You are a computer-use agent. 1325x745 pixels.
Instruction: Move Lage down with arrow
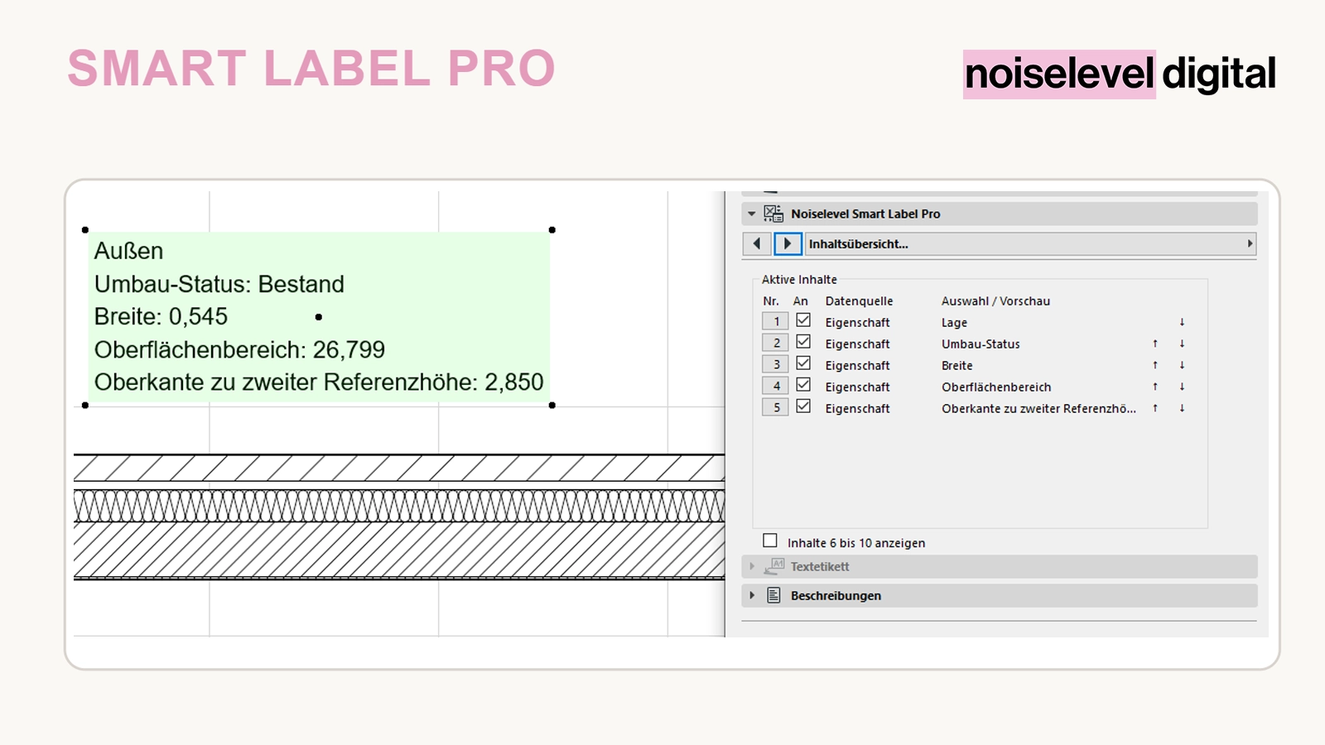(1182, 322)
